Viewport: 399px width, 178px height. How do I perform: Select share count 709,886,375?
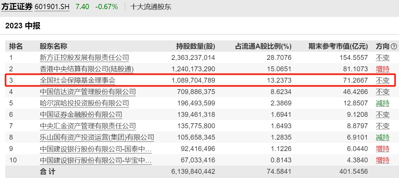196,92
